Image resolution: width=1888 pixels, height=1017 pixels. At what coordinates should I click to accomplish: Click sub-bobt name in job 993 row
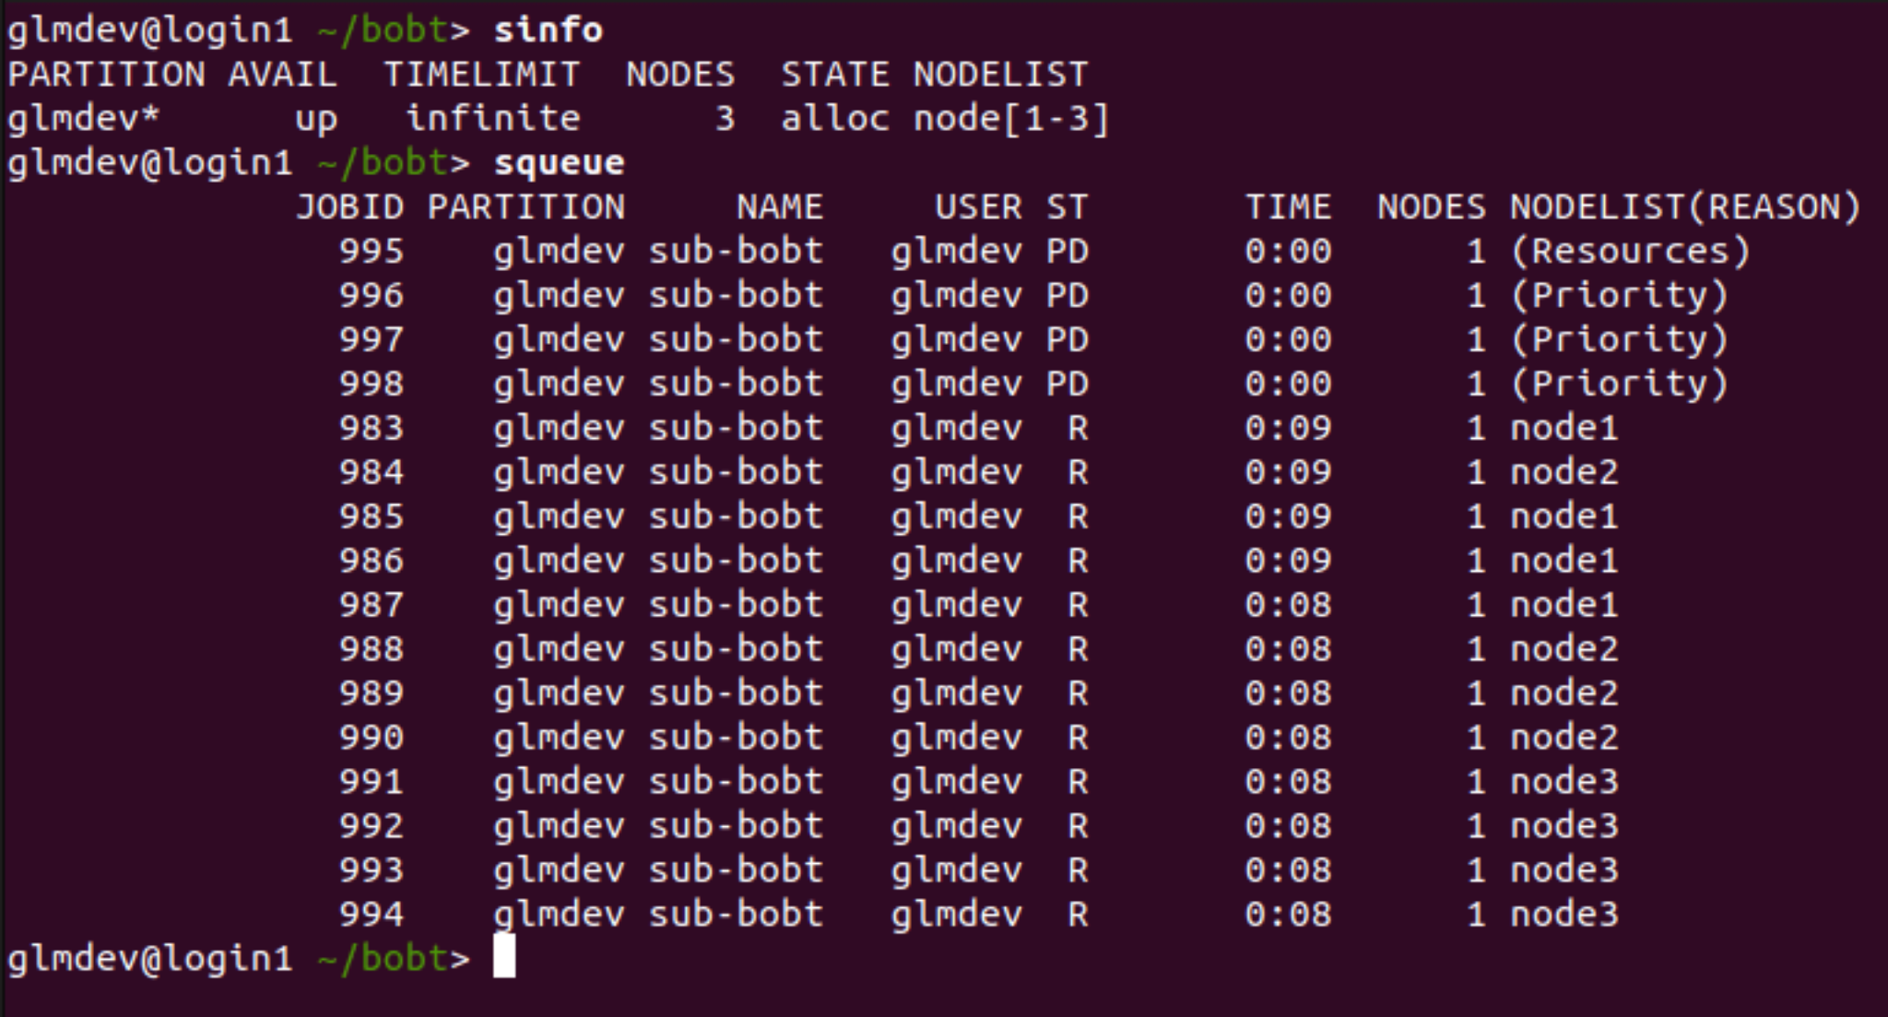[x=736, y=870]
